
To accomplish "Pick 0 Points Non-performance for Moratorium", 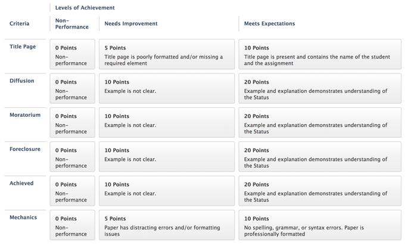I will pos(72,123).
